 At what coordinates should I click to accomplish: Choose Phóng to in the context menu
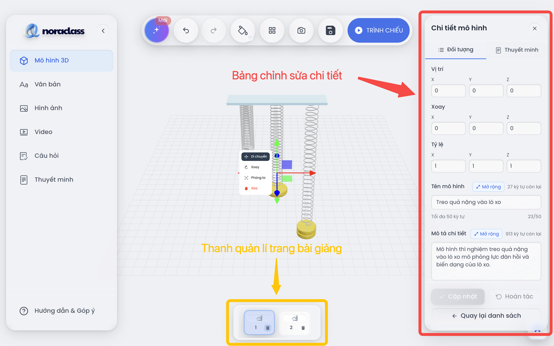coord(255,178)
